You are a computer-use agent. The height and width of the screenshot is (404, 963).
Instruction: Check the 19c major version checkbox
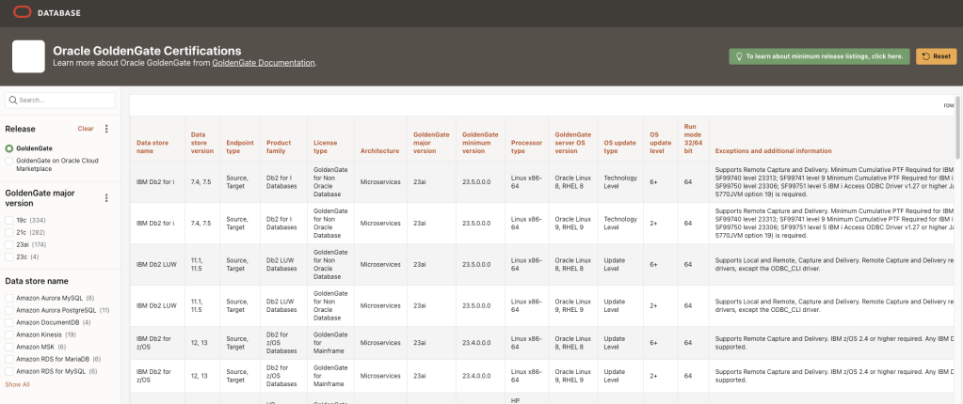point(9,220)
